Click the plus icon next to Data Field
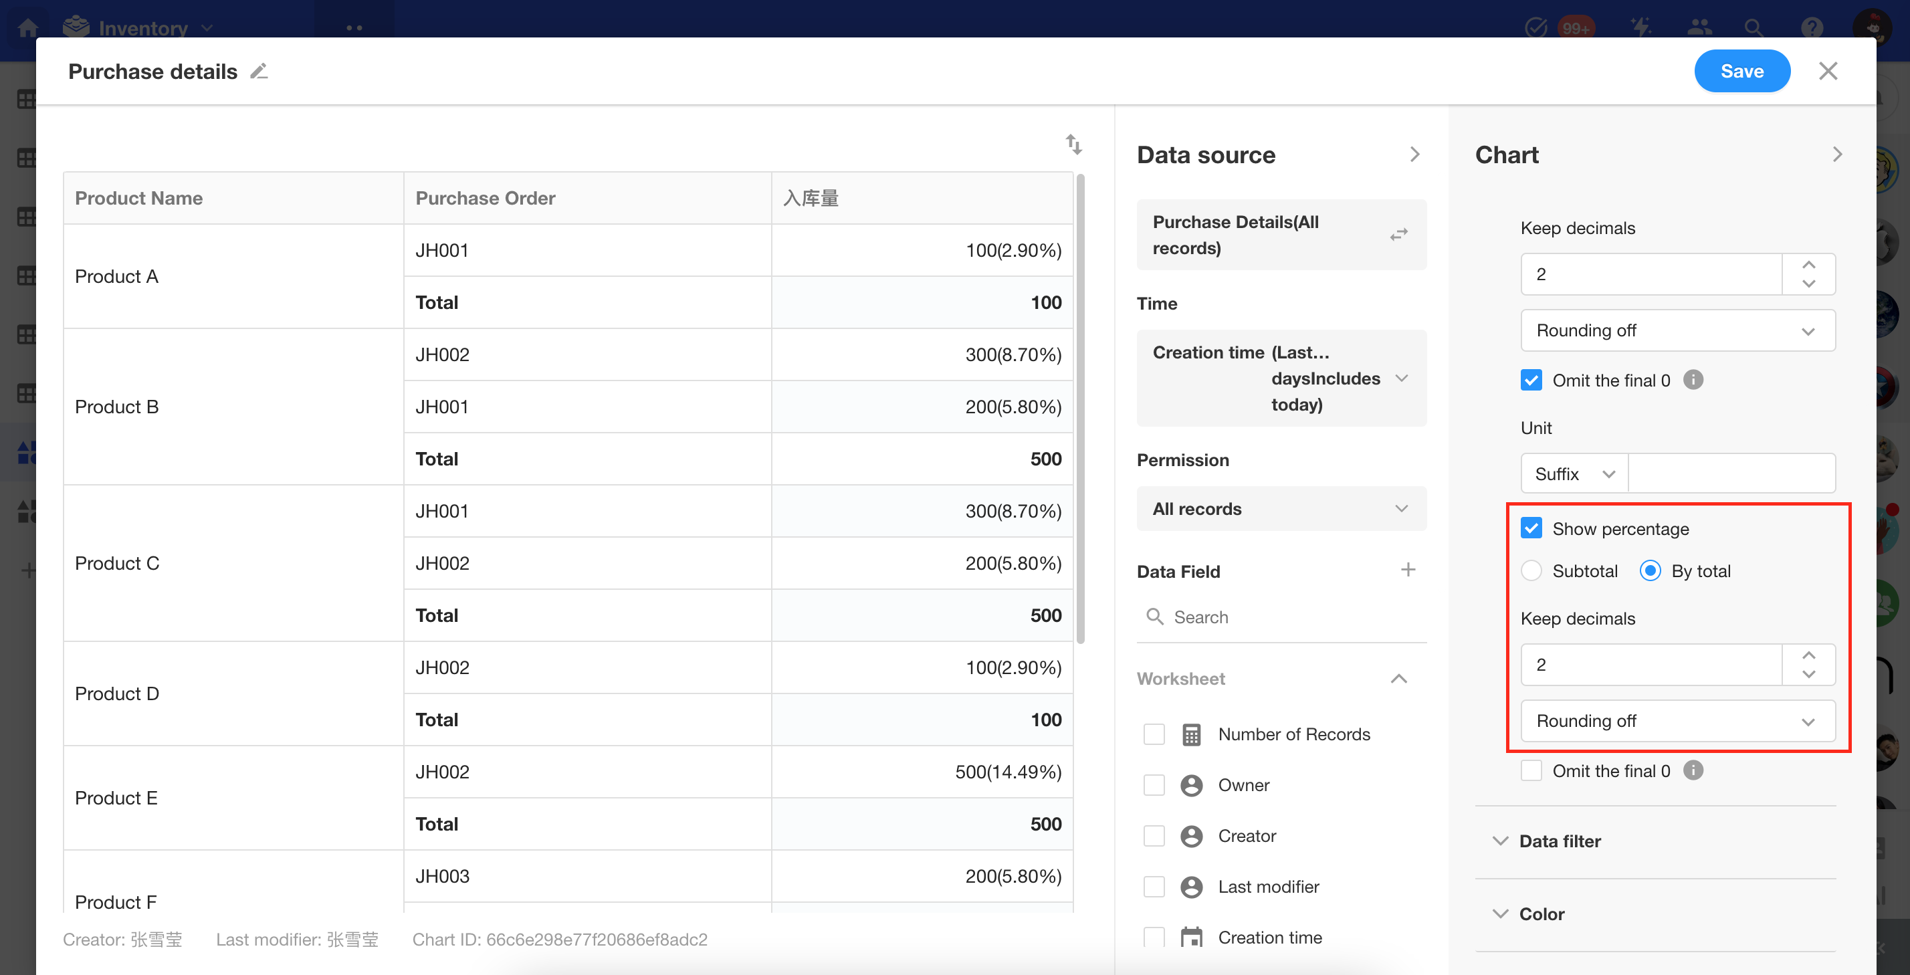This screenshot has height=975, width=1910. tap(1407, 570)
